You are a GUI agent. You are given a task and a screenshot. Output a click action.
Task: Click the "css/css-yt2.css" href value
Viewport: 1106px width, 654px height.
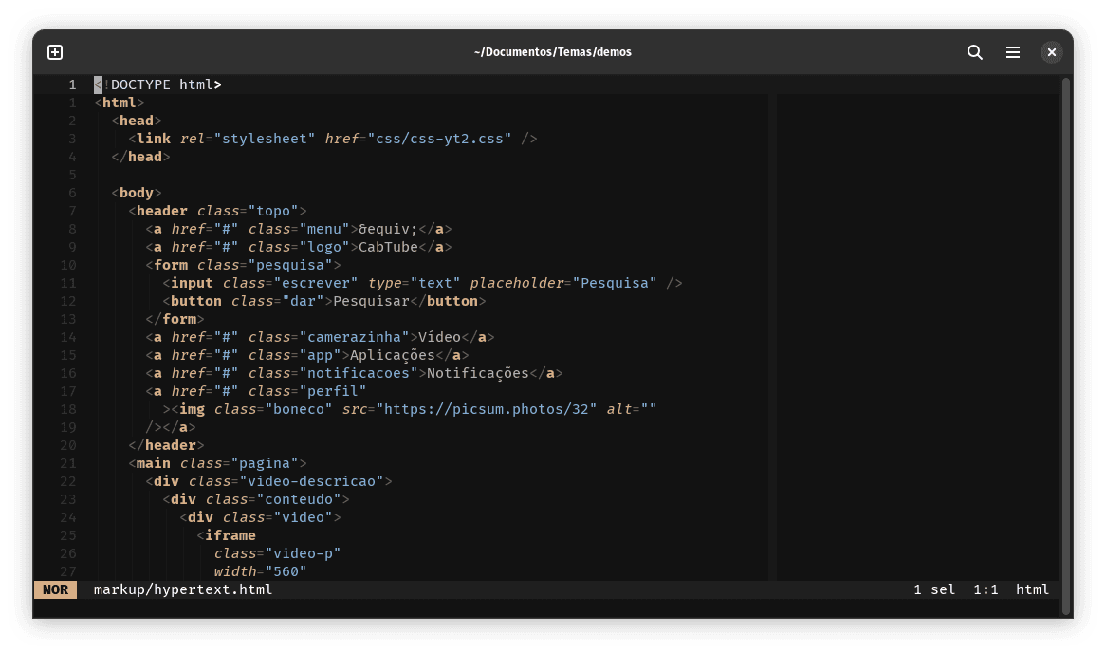[439, 139]
